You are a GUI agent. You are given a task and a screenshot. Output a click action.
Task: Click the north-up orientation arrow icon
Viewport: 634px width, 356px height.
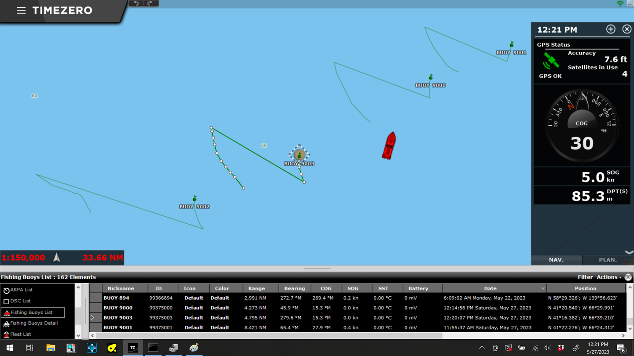tap(57, 258)
